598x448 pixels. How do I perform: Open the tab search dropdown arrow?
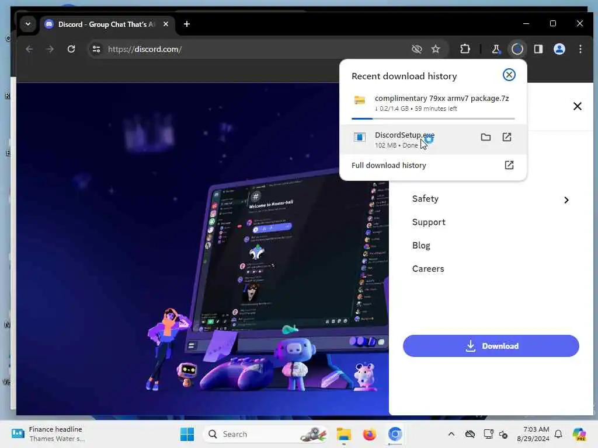point(28,24)
